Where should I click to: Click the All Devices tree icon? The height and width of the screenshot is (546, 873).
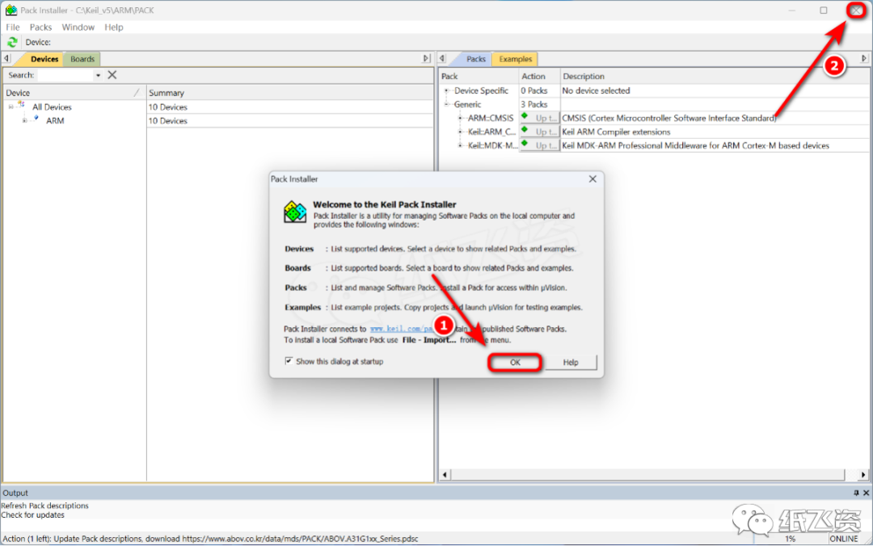(x=21, y=105)
